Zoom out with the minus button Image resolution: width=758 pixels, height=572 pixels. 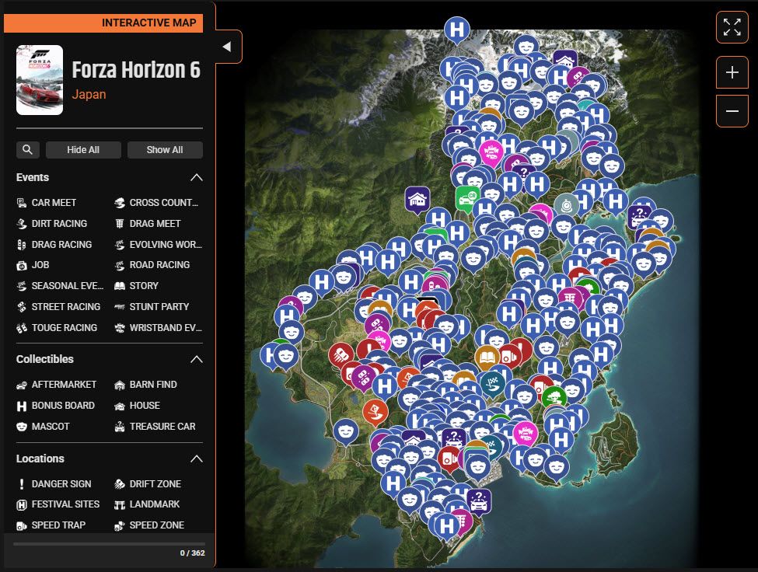click(x=732, y=110)
